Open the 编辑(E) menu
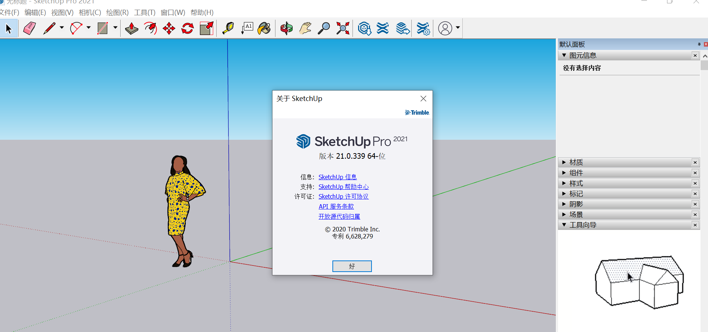The width and height of the screenshot is (708, 332). 35,13
